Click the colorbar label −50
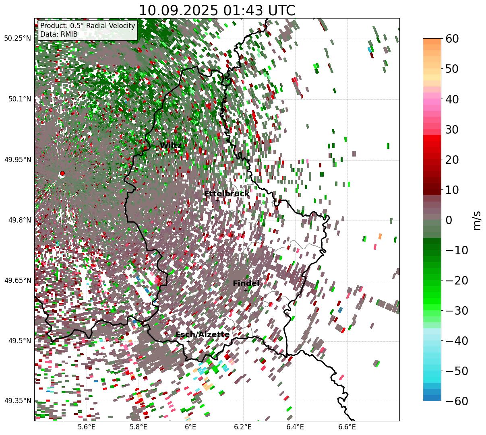 click(x=457, y=371)
